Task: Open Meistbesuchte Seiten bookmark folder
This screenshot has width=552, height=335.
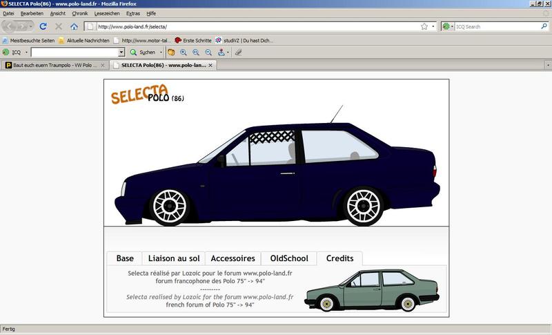Action: [28, 41]
